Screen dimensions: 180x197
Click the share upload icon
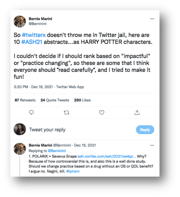pos(137,113)
